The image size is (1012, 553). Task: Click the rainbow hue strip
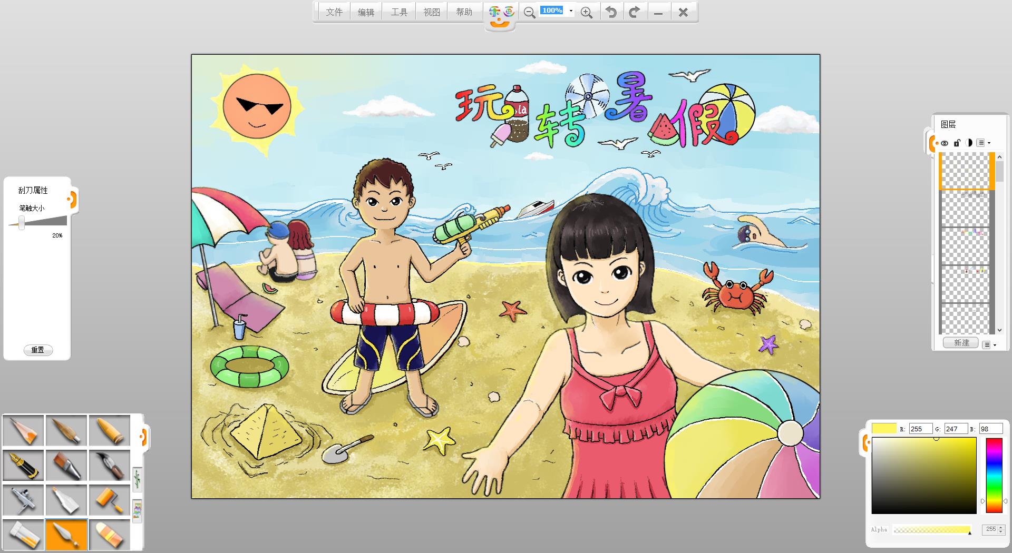(994, 475)
